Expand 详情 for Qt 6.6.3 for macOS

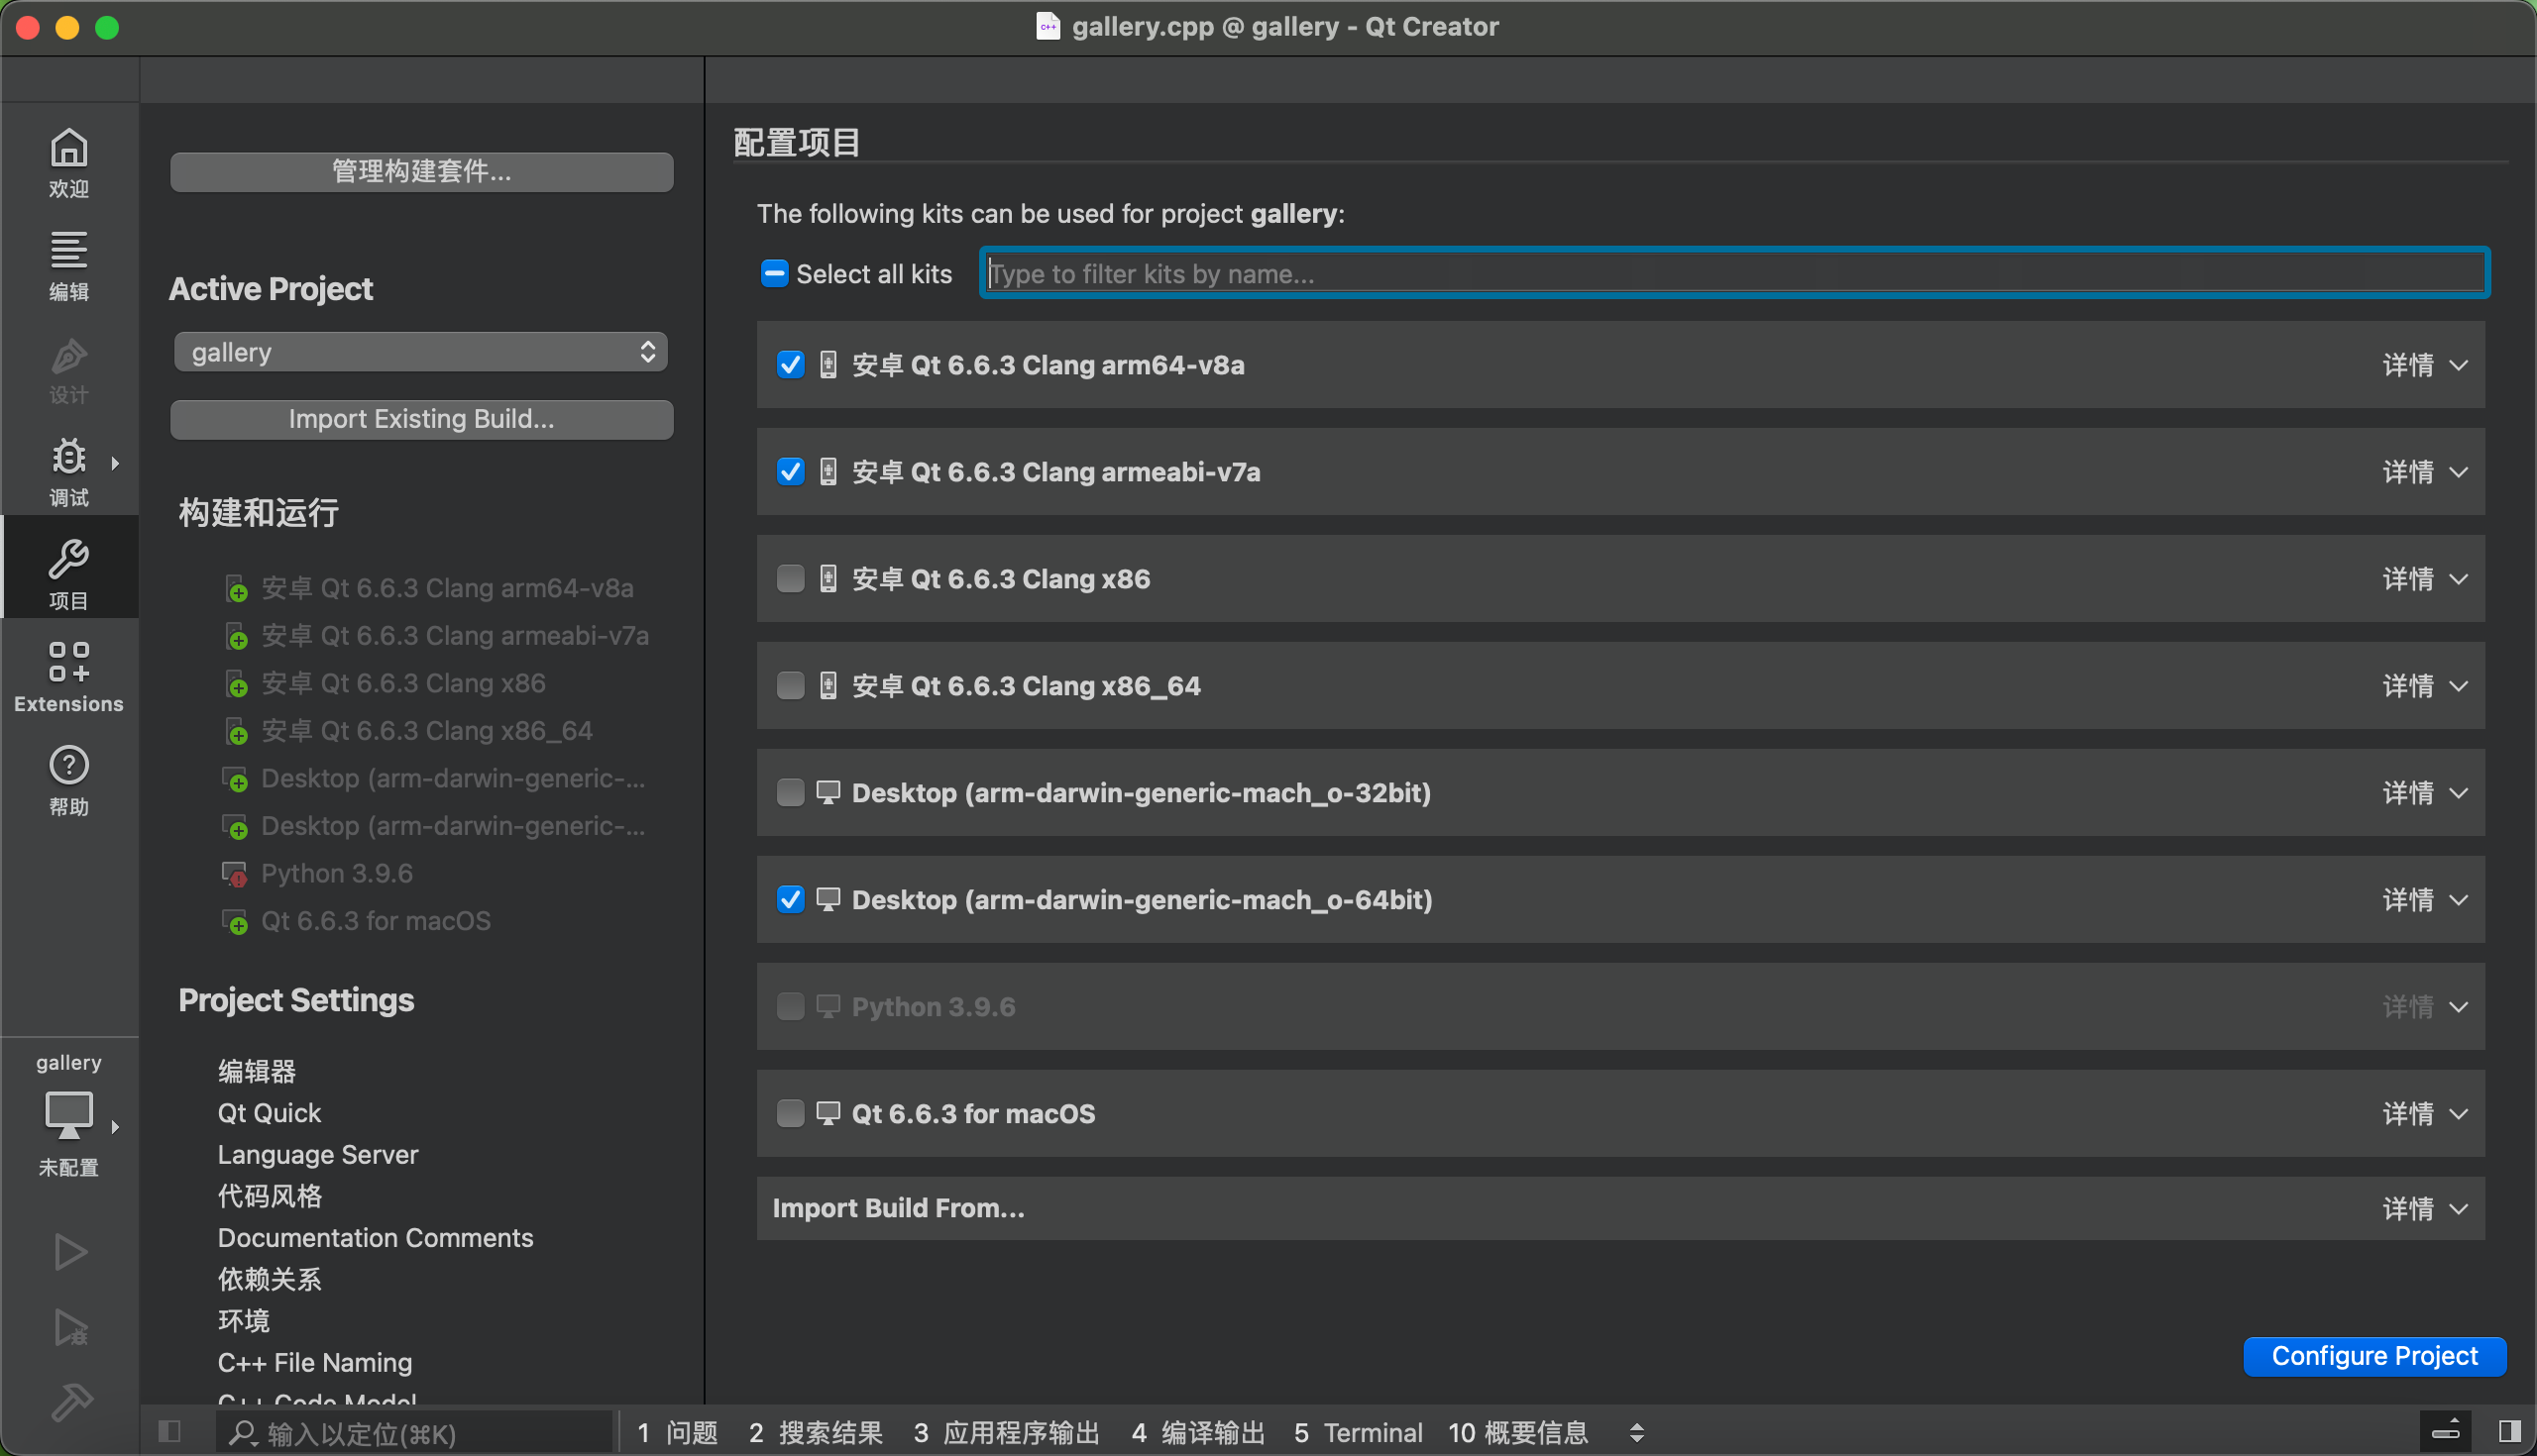(2425, 1114)
